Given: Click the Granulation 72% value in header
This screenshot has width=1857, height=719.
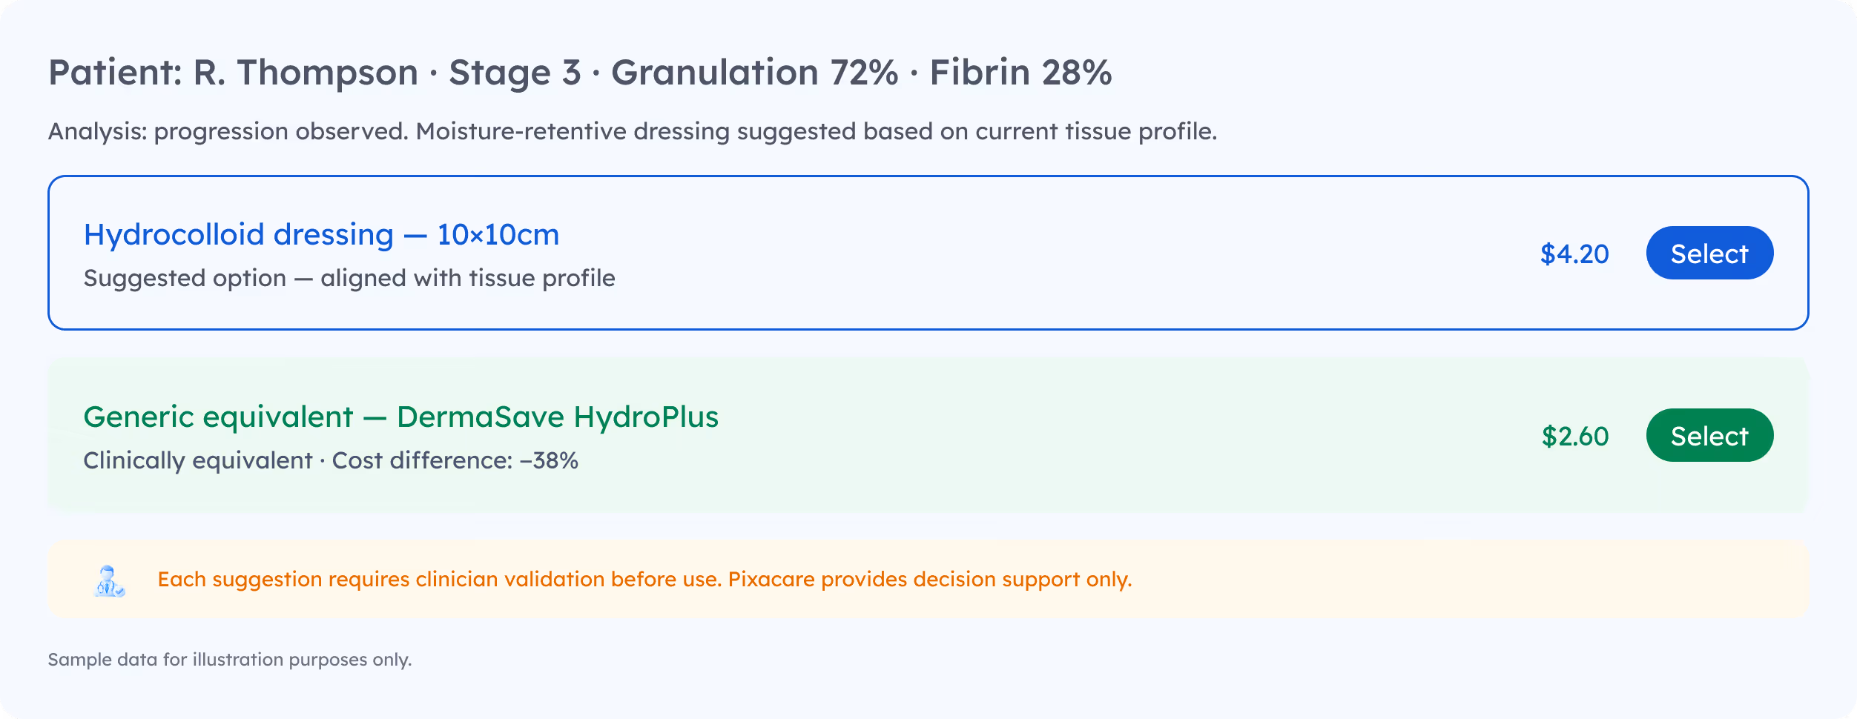Looking at the screenshot, I should click(x=753, y=73).
